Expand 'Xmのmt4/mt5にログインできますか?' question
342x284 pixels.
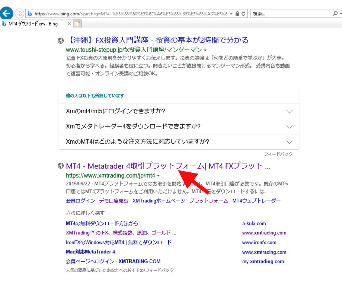pyautogui.click(x=289, y=111)
